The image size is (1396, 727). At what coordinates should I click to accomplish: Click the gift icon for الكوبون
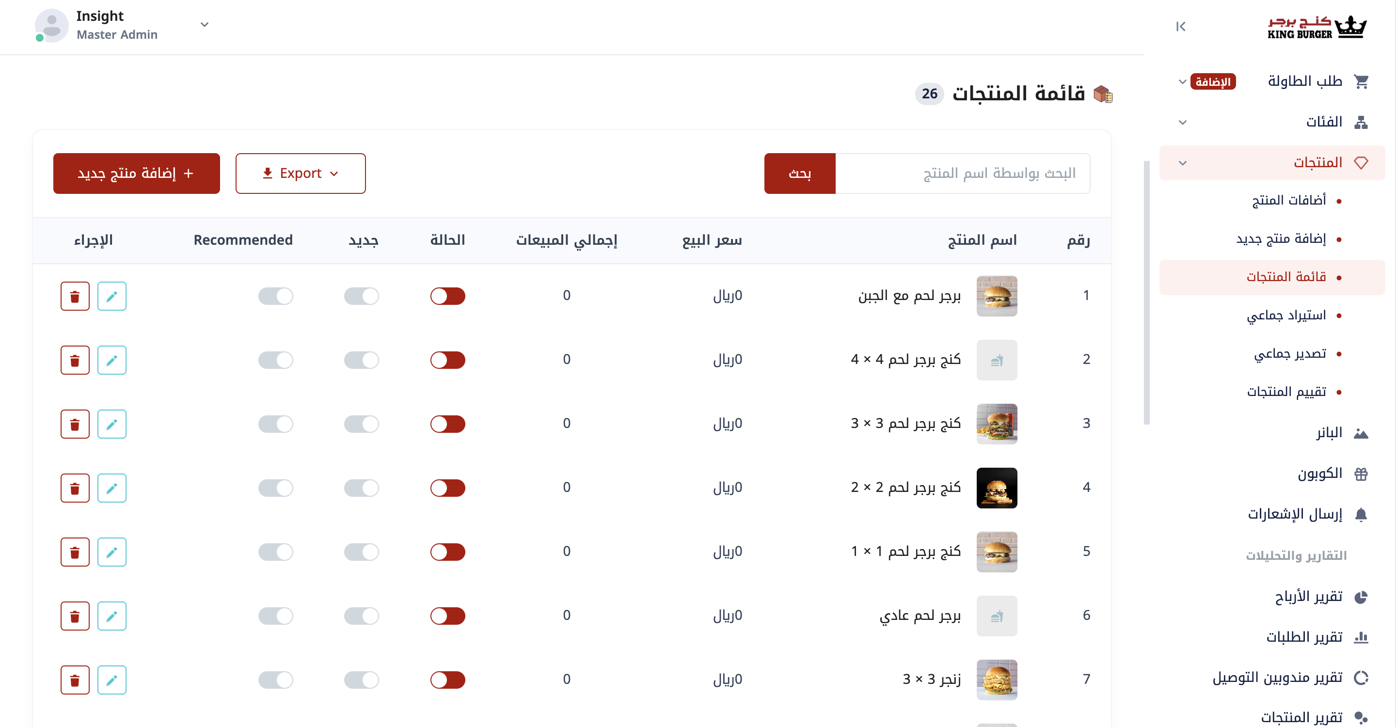[x=1361, y=474]
